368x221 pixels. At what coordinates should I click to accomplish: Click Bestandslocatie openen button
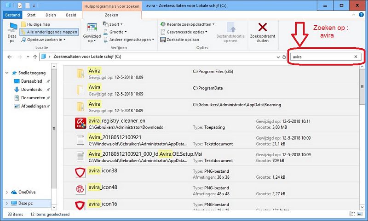click(230, 33)
